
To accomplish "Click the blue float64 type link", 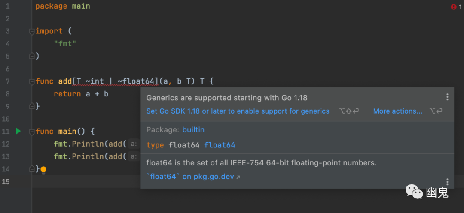I will point(220,145).
